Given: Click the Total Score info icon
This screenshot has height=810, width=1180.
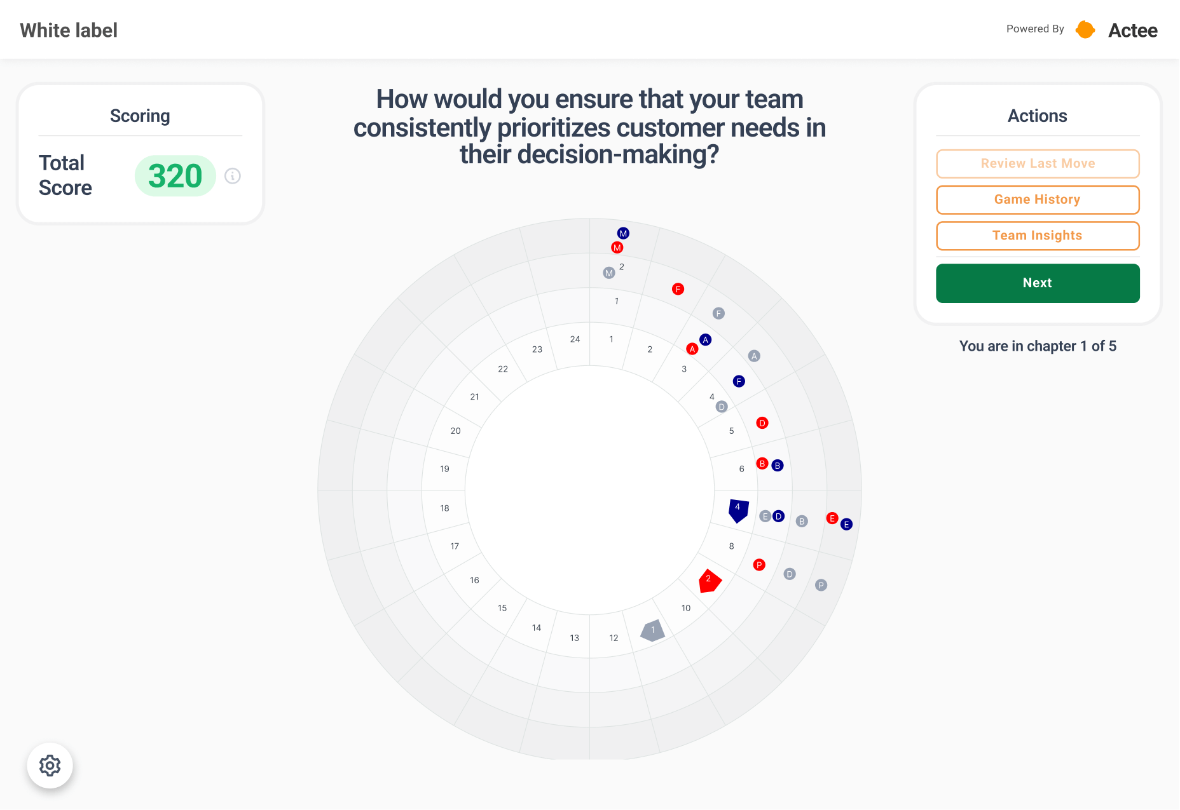Looking at the screenshot, I should (233, 176).
